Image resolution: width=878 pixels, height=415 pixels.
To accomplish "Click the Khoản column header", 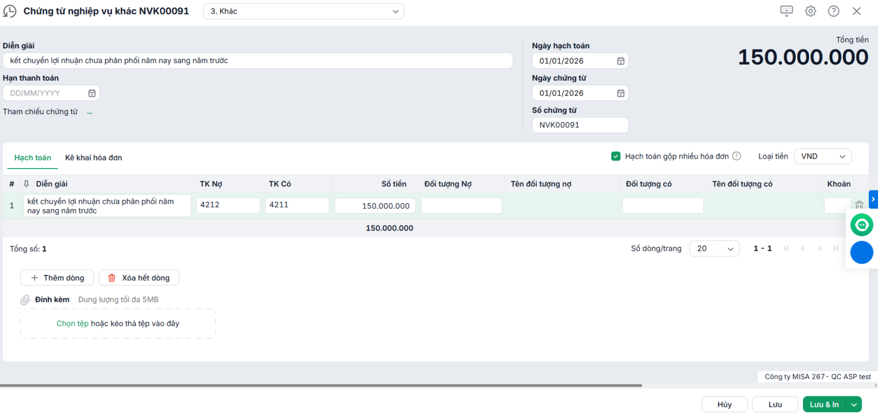I will pyautogui.click(x=839, y=184).
